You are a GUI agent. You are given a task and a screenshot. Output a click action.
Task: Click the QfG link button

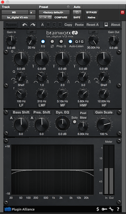(x=79, y=41)
